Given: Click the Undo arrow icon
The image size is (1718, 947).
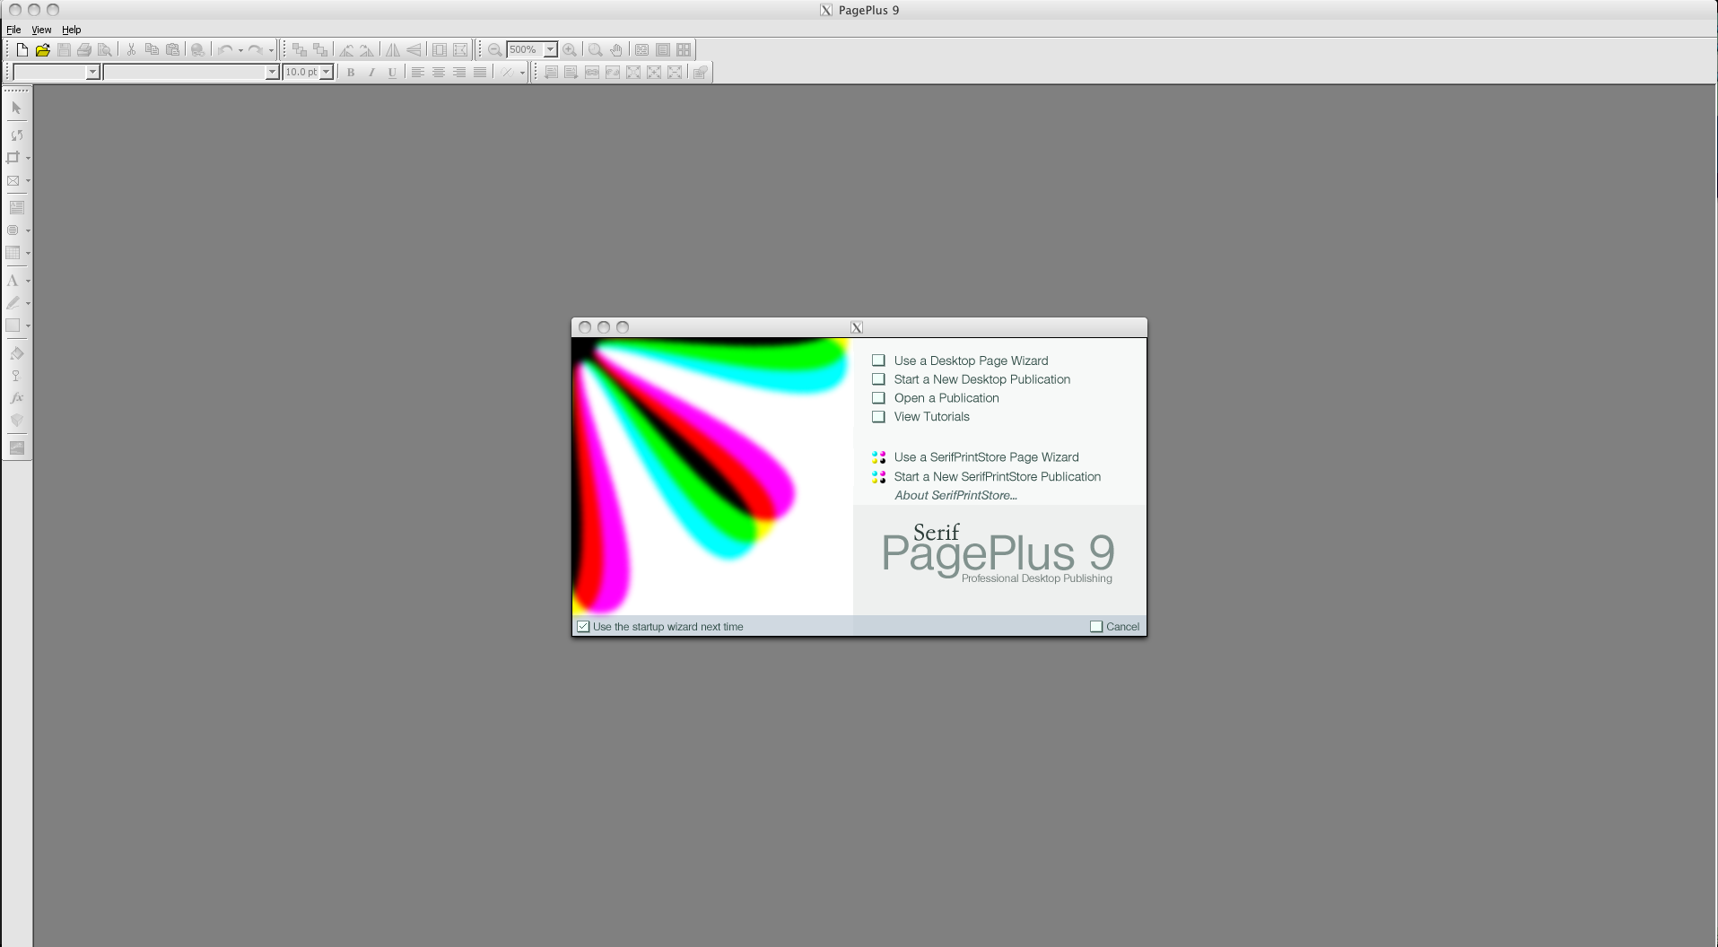Looking at the screenshot, I should [225, 50].
